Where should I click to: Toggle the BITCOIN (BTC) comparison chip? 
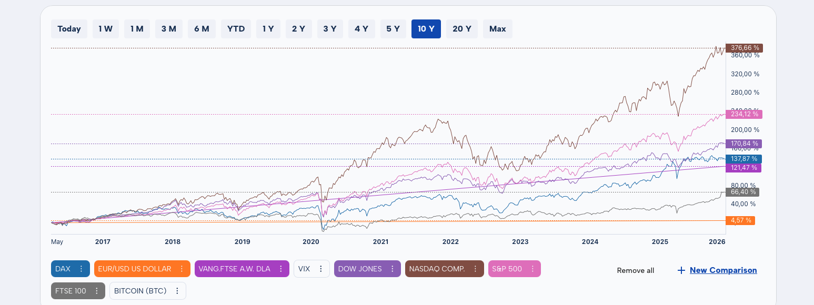point(139,290)
